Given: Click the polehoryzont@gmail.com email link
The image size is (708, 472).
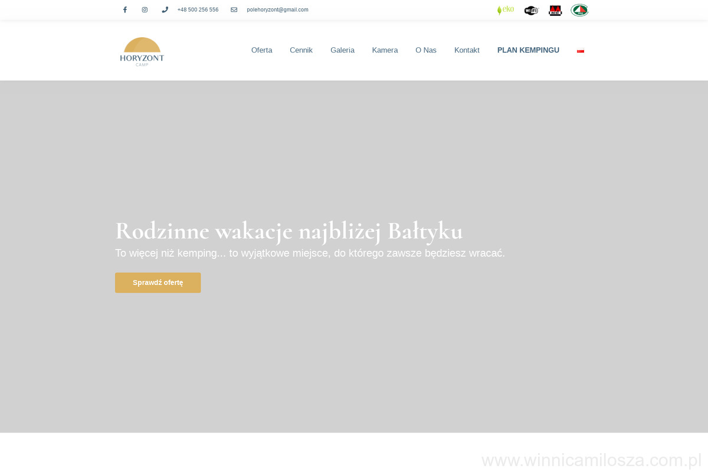Looking at the screenshot, I should point(277,10).
